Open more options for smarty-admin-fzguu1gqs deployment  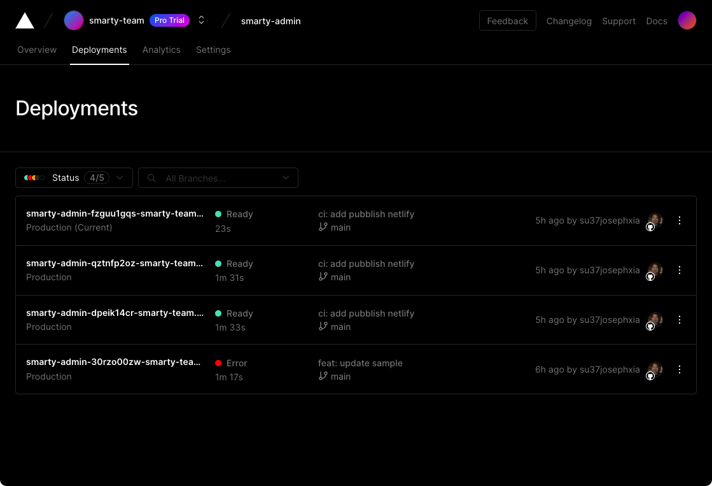679,220
